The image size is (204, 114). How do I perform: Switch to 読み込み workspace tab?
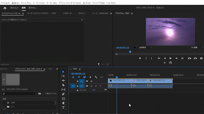14,8
